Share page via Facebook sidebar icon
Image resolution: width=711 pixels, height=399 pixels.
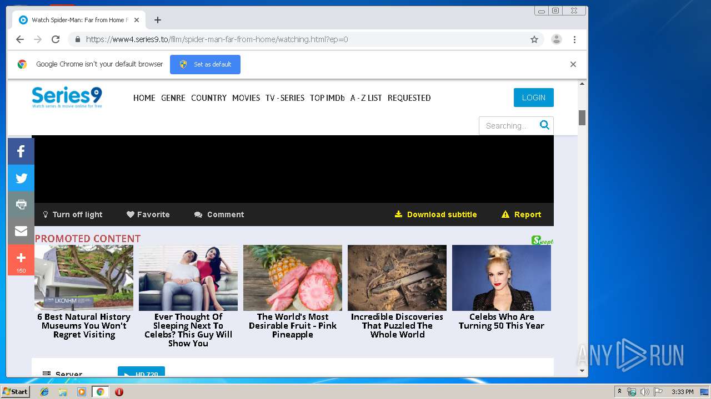click(x=21, y=151)
